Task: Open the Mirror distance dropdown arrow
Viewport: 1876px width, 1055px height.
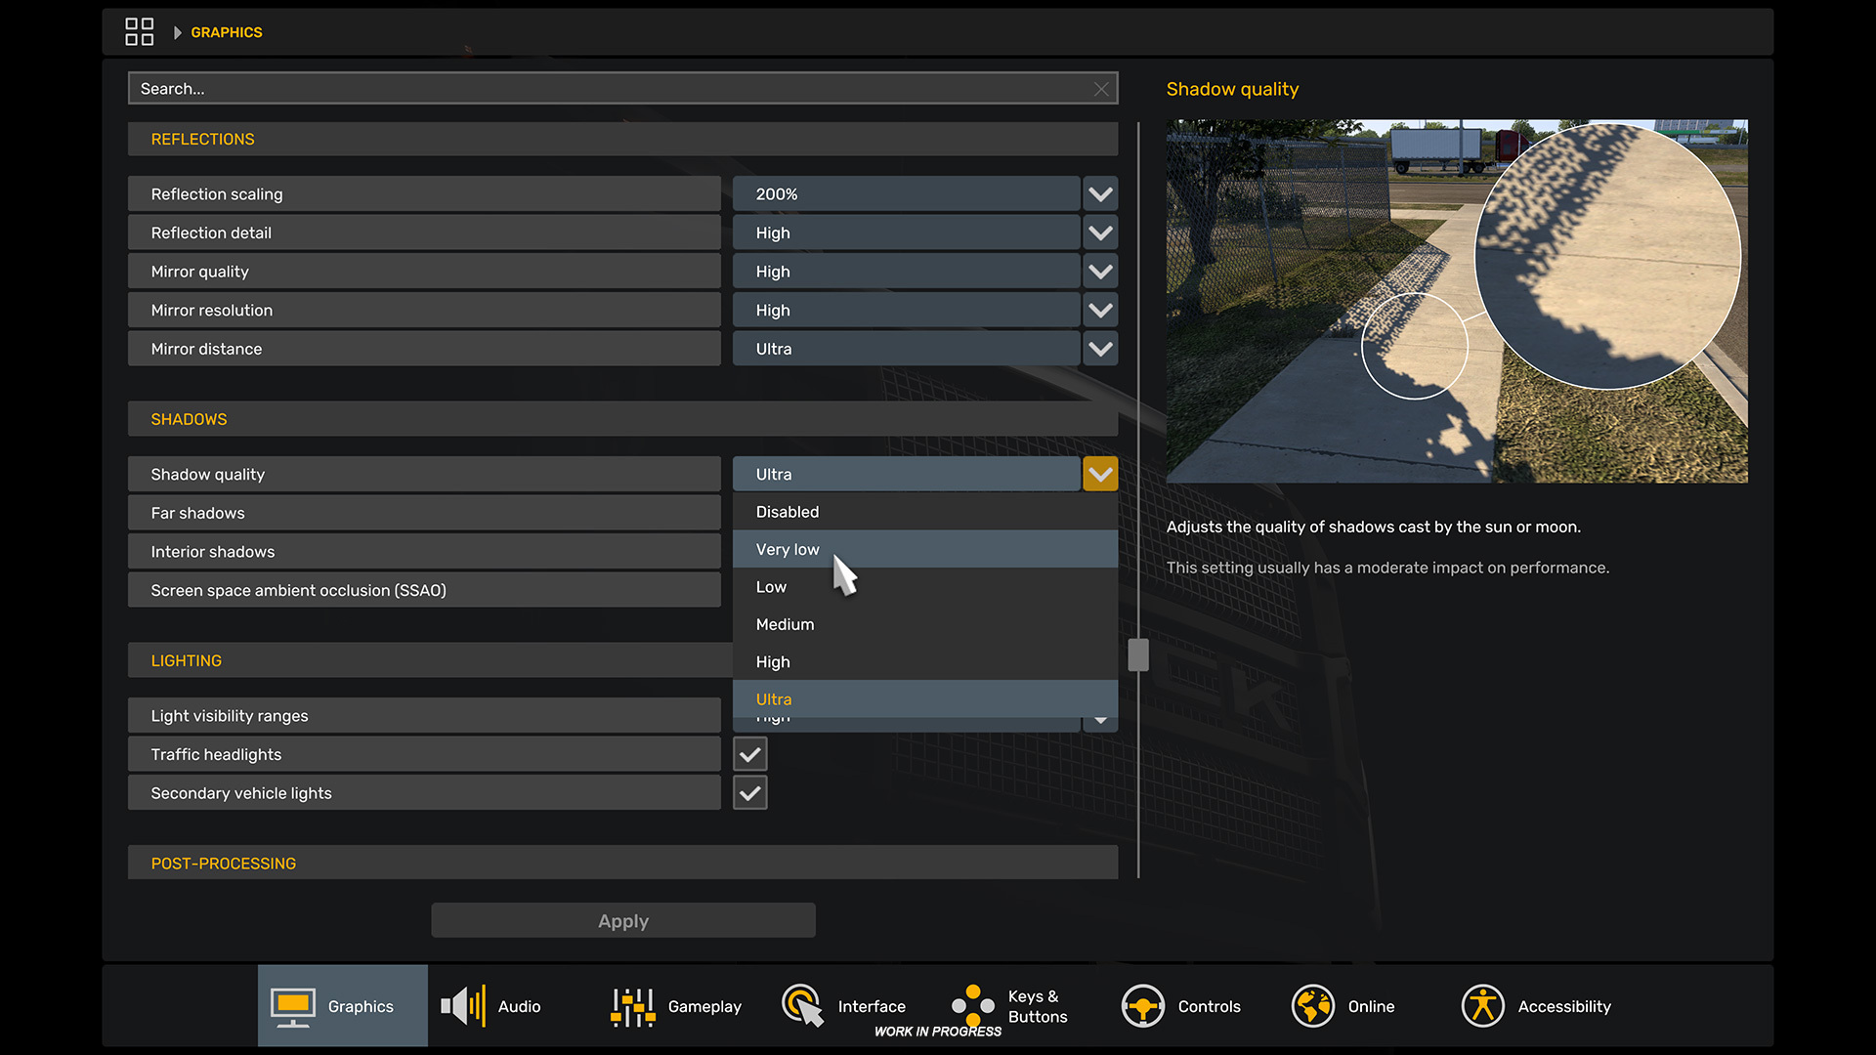Action: 1100,349
